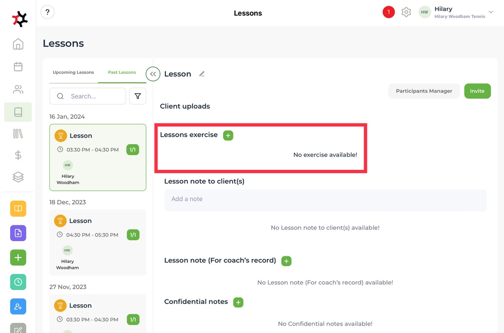Select the Past Lessons tab
504x333 pixels.
coord(122,73)
